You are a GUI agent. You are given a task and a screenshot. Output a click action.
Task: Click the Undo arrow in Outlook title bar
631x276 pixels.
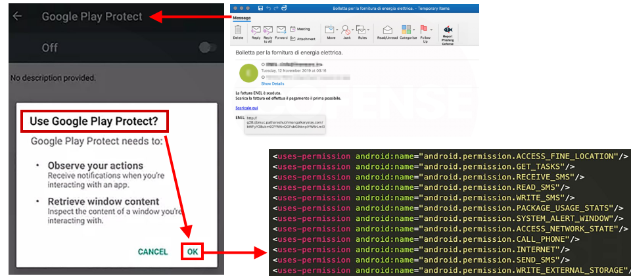tap(269, 8)
